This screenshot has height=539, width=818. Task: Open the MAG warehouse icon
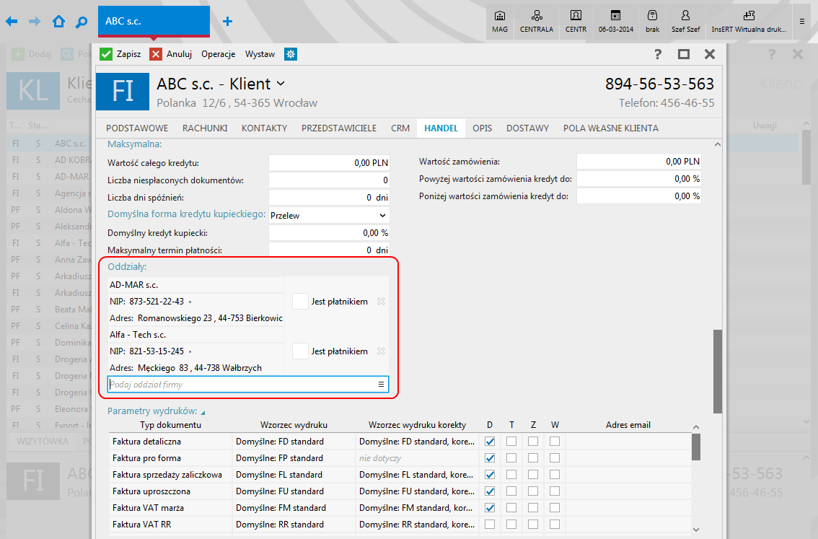pyautogui.click(x=500, y=19)
